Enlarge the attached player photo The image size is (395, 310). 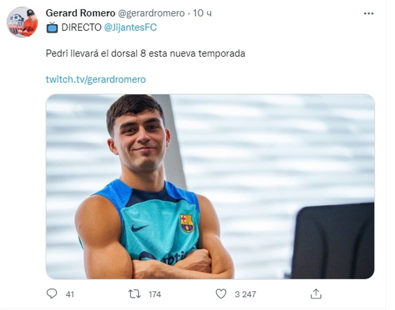[x=210, y=186]
